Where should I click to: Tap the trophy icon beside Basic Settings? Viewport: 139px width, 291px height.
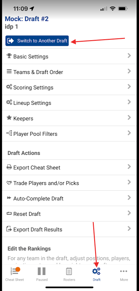[9, 56]
